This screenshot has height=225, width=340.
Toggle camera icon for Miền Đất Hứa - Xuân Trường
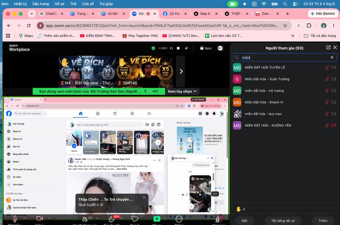click(334, 79)
